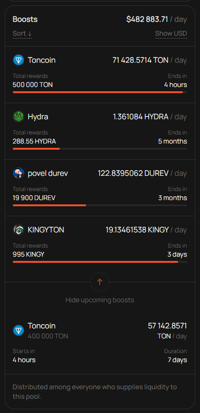Click the Hydra reward progress bar
The height and width of the screenshot is (413, 200).
click(x=100, y=149)
